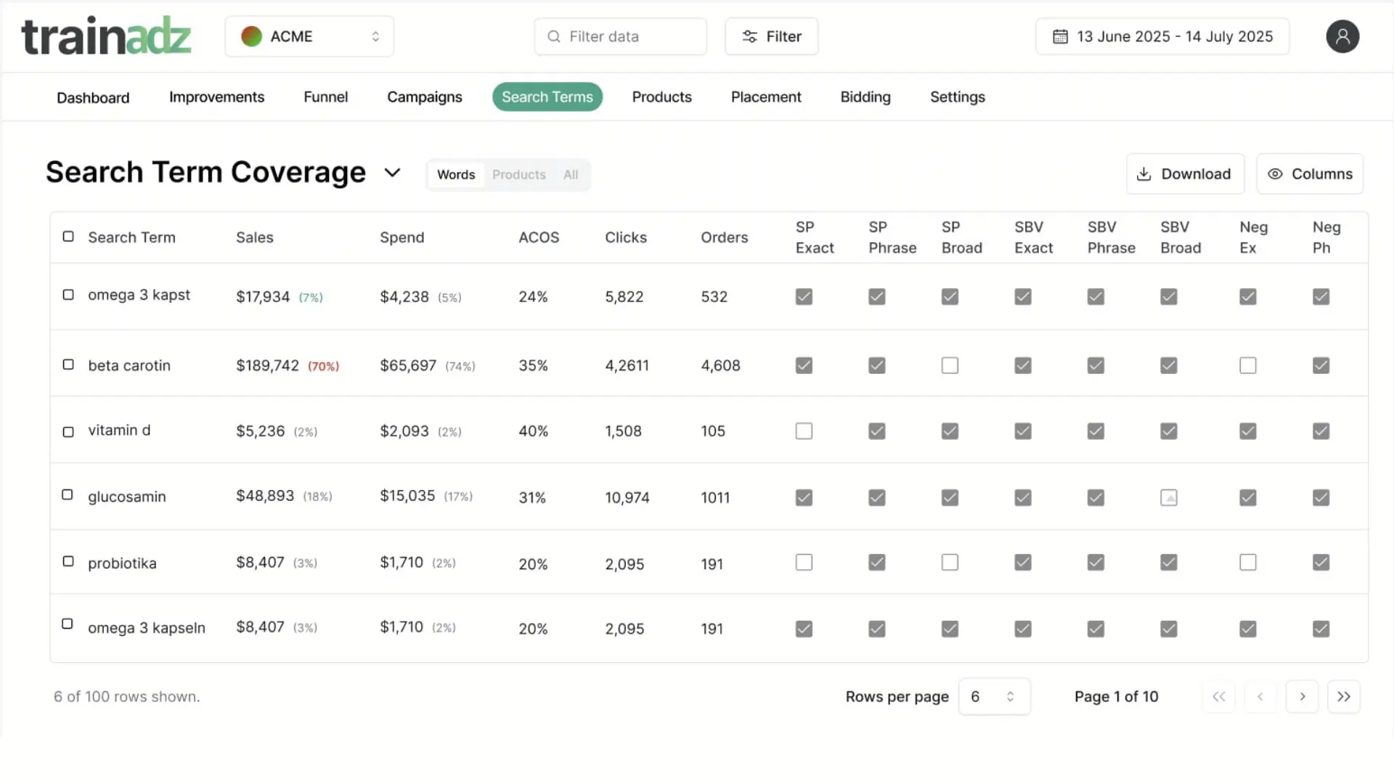Click the Download icon on the Download button

coord(1145,174)
